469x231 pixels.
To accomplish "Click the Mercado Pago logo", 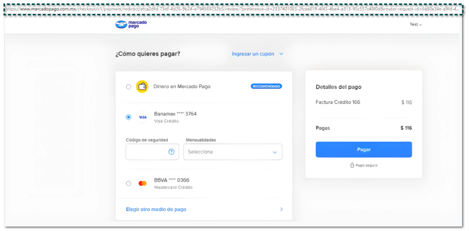I will (131, 24).
